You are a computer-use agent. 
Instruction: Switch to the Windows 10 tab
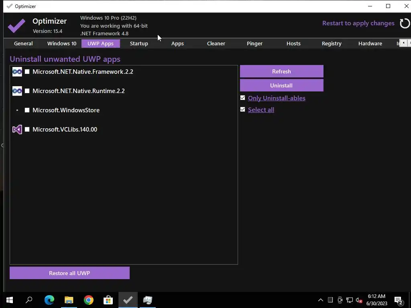coord(62,43)
